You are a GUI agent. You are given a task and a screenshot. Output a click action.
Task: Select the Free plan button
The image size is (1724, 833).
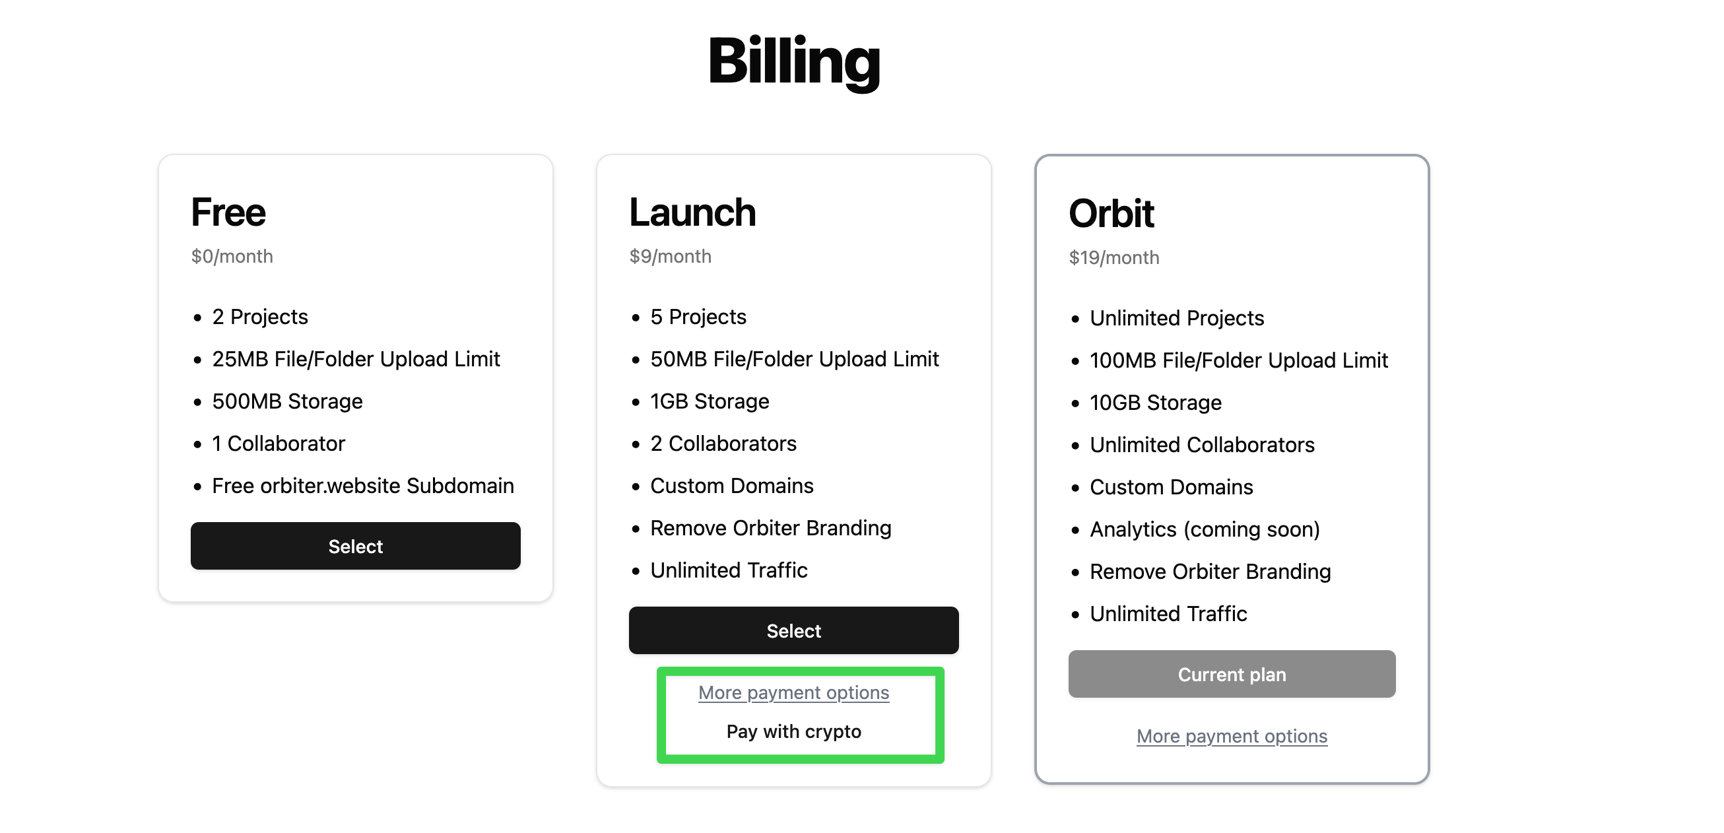click(x=355, y=546)
